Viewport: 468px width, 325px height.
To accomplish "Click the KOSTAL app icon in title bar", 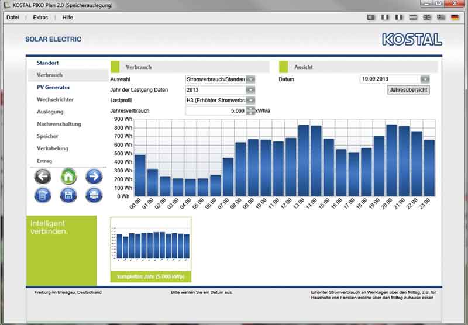I will [x=6, y=5].
